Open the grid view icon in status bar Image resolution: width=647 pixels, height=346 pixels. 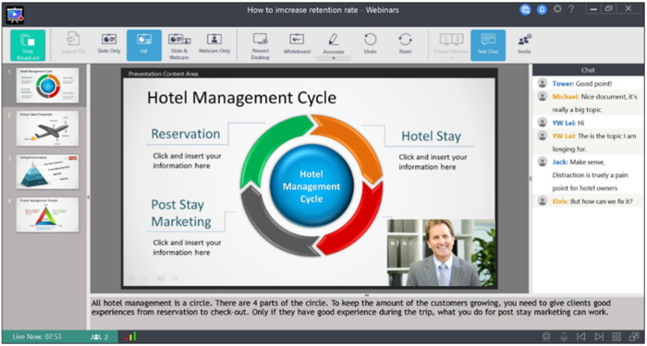coord(616,337)
